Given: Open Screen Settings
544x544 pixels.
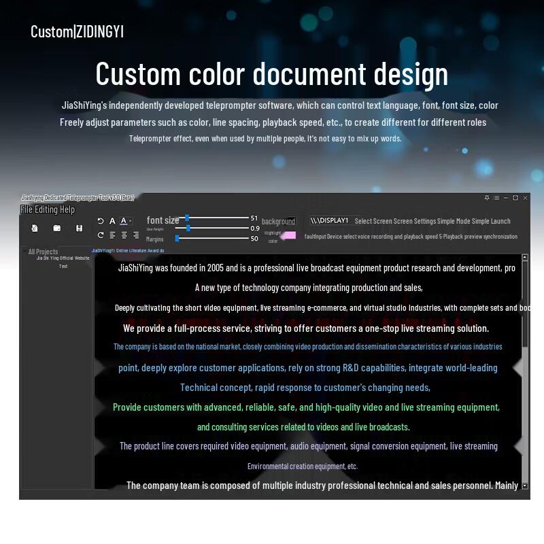Looking at the screenshot, I should tap(415, 222).
